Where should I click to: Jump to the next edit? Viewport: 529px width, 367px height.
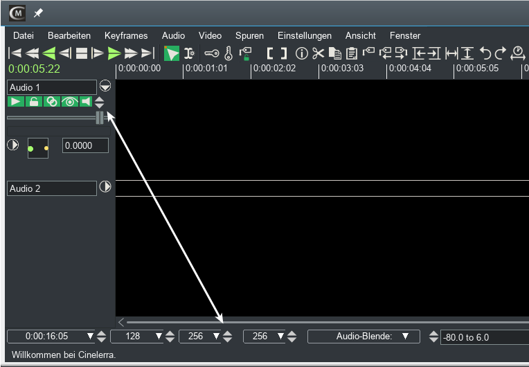click(x=434, y=53)
